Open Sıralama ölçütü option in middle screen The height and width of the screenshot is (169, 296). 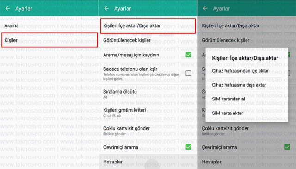[148, 94]
